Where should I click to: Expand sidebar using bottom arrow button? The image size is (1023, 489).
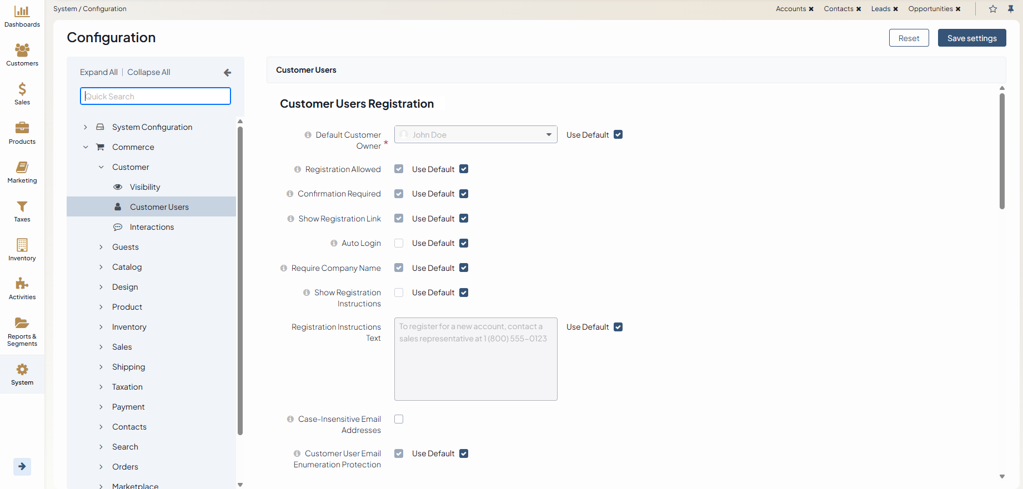click(x=22, y=466)
